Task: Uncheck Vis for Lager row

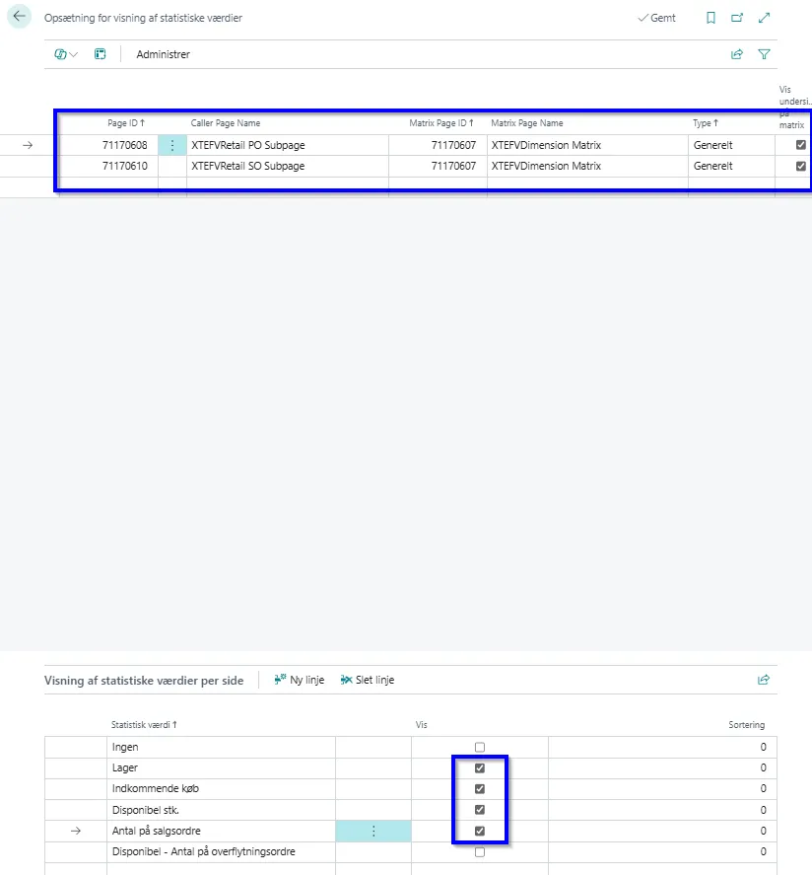Action: tap(480, 767)
